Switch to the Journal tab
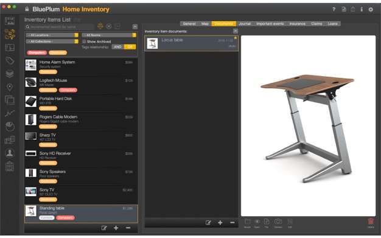This screenshot has width=381, height=238. pos(245,24)
